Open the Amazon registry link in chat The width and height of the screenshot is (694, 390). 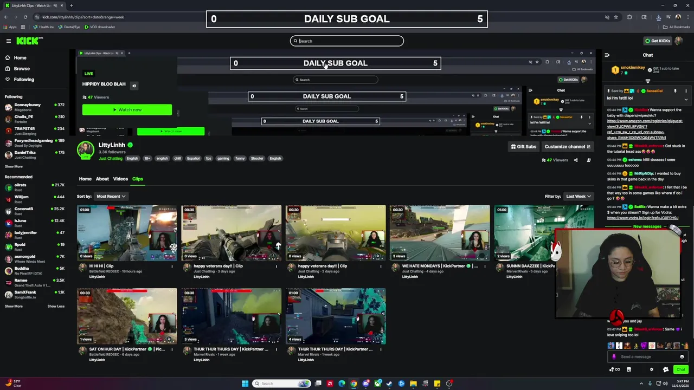[645, 129]
